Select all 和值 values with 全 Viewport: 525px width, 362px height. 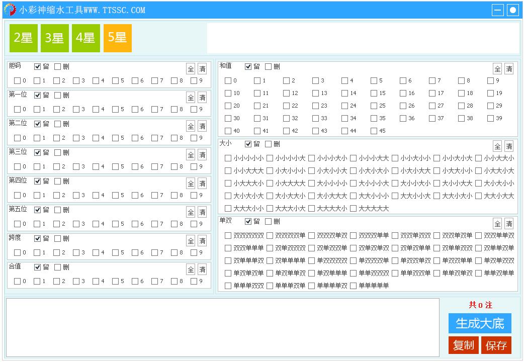pos(497,69)
